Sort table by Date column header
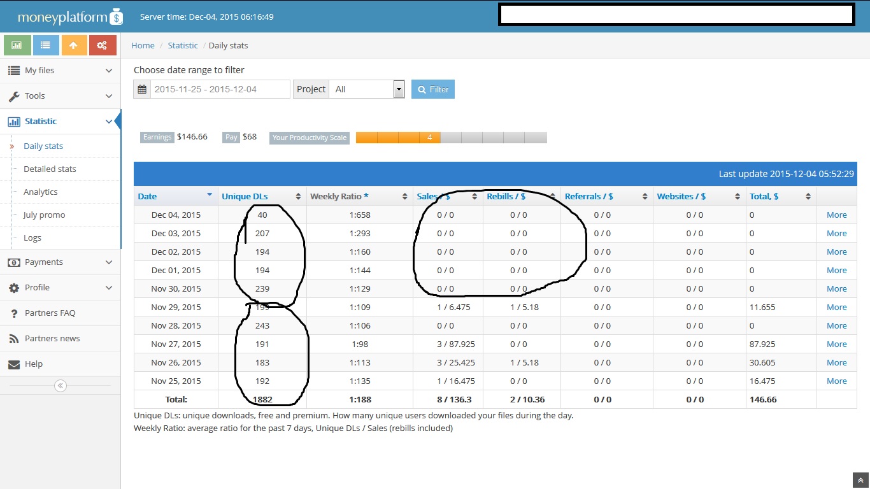Image resolution: width=870 pixels, height=489 pixels. (147, 196)
